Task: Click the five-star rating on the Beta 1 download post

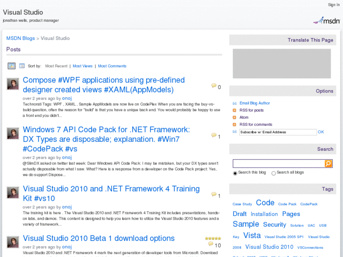Action: pyautogui.click(x=213, y=239)
